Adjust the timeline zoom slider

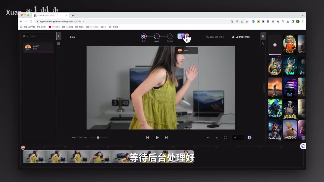click(x=98, y=138)
